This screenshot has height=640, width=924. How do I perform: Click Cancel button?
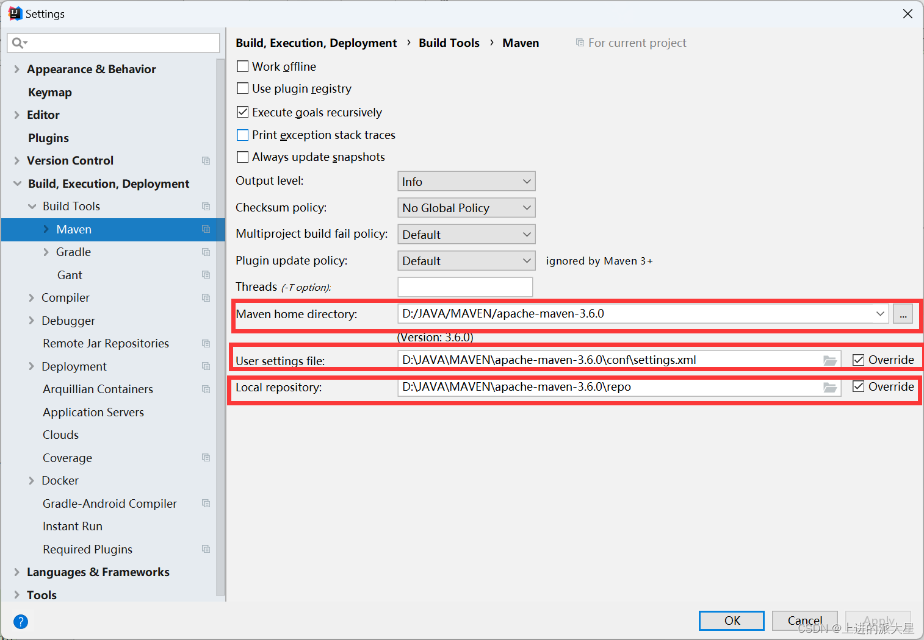(x=805, y=620)
